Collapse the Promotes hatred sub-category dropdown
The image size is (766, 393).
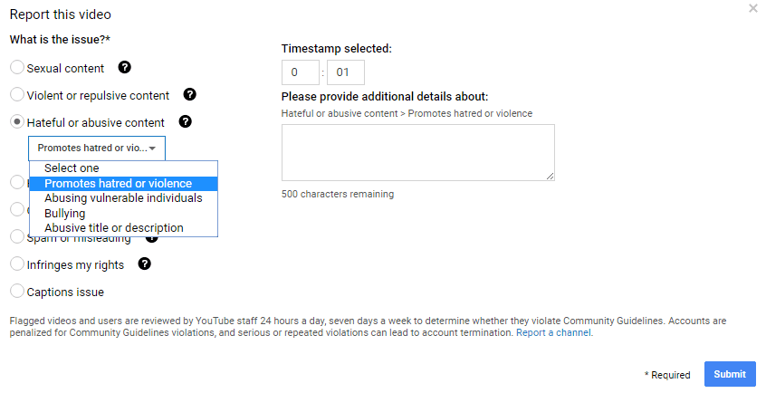pos(97,148)
